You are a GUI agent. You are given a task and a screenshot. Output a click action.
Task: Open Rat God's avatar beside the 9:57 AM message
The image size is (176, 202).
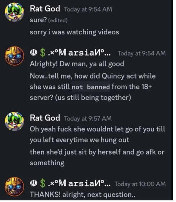[x=15, y=121]
